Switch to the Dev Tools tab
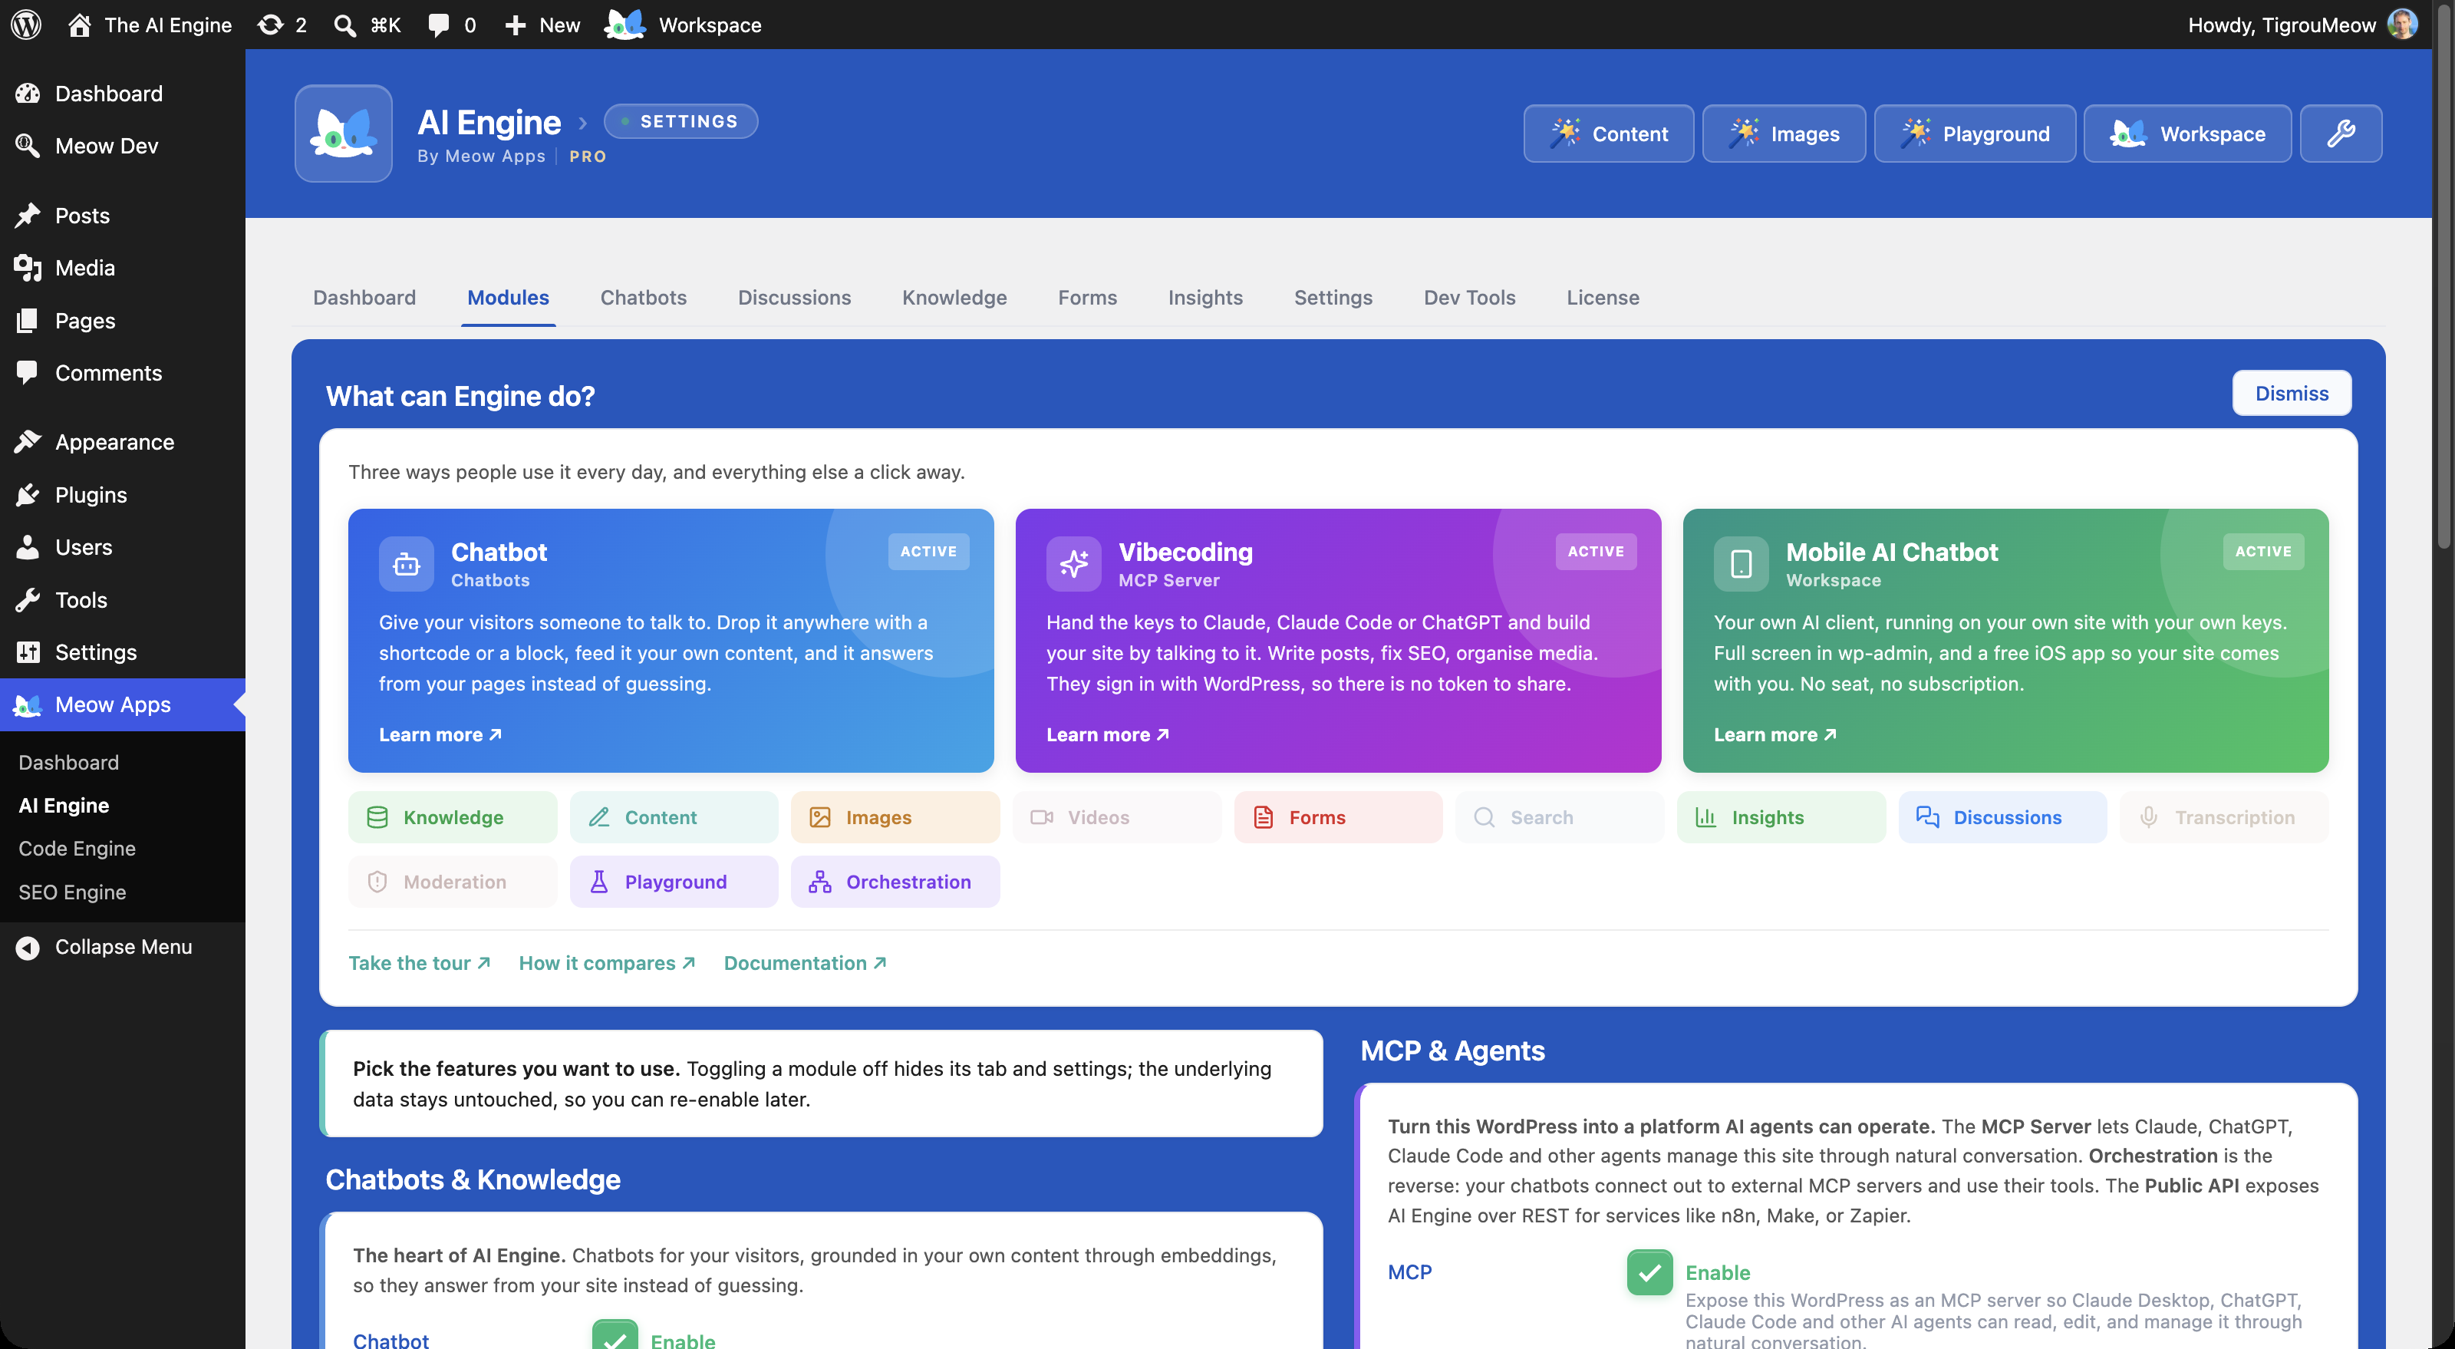 [1470, 298]
